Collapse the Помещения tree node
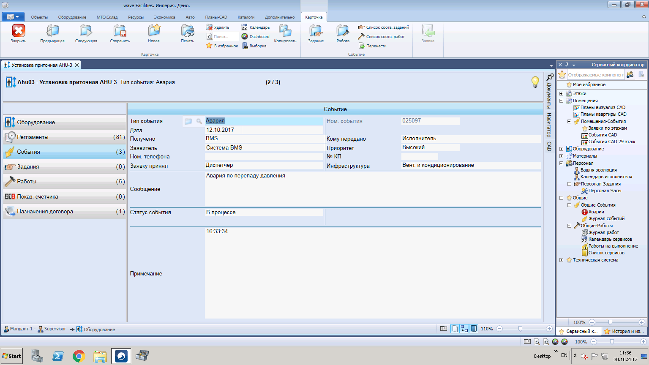 (561, 101)
